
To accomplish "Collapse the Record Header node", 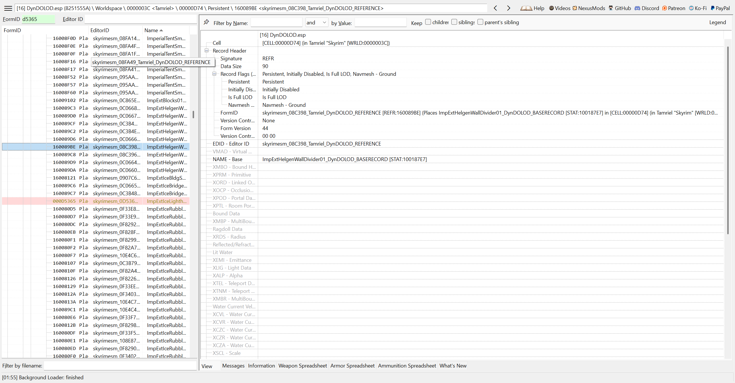I will pyautogui.click(x=206, y=51).
